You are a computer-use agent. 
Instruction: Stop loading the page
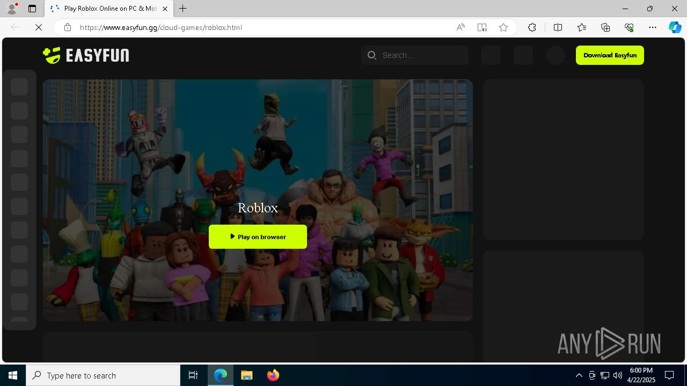tap(39, 27)
